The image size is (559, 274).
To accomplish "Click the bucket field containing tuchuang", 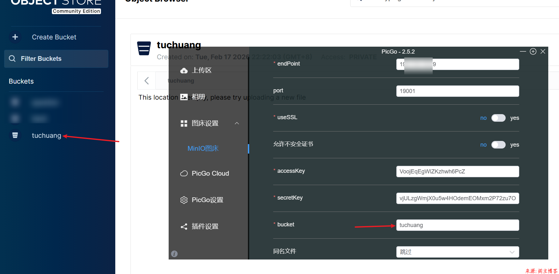I will (458, 225).
